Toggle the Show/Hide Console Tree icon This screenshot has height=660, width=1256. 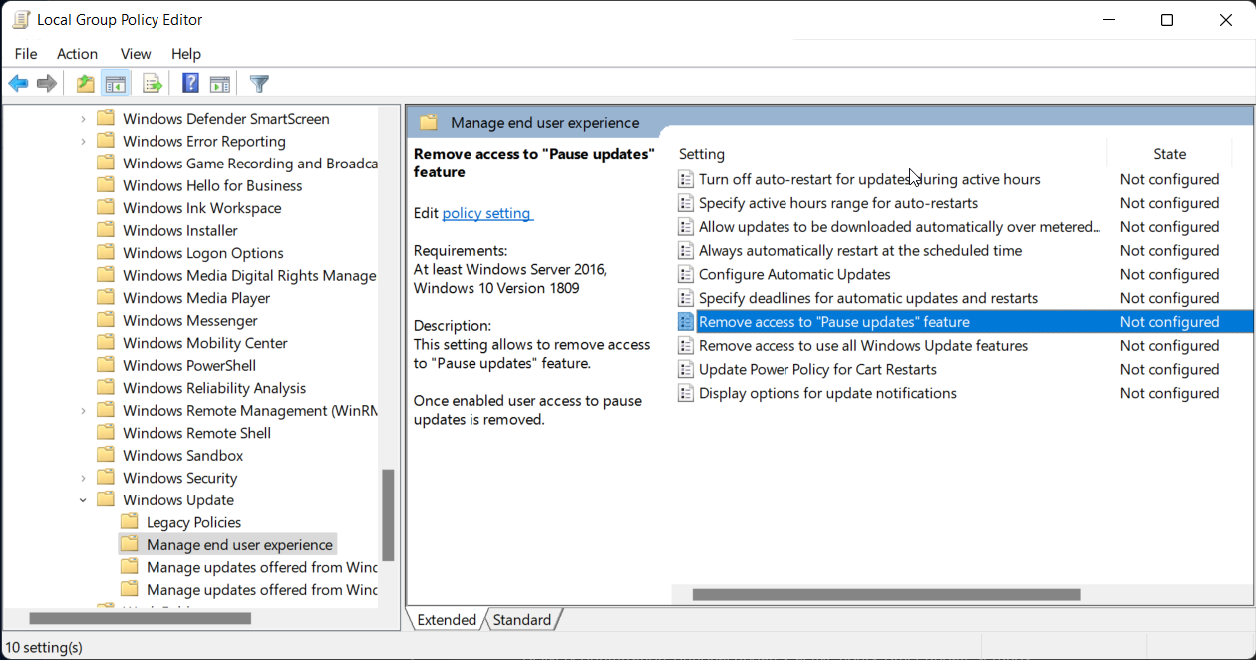click(116, 83)
